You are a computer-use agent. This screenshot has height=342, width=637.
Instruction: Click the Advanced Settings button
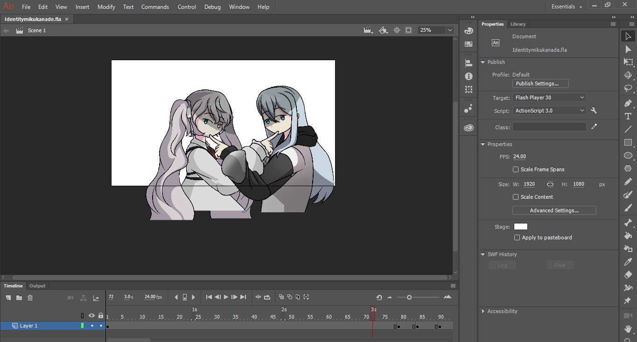pos(554,210)
